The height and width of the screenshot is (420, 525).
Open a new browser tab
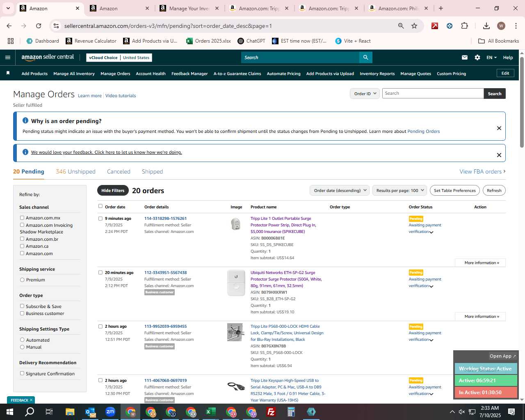pos(441,8)
